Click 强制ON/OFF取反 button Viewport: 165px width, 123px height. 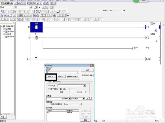click(73, 76)
